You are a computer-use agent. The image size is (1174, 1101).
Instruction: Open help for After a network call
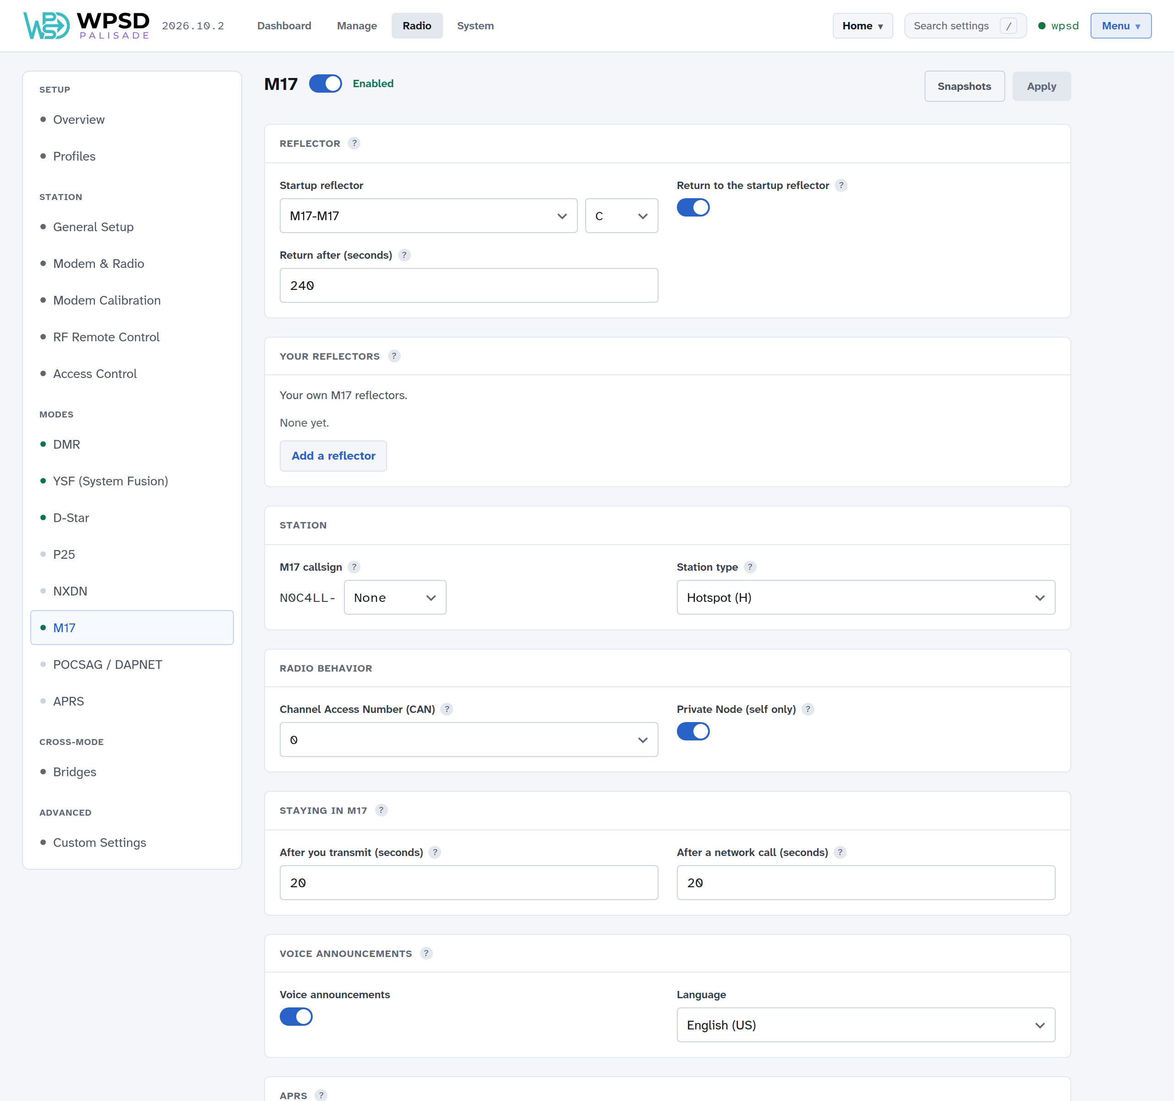[840, 852]
